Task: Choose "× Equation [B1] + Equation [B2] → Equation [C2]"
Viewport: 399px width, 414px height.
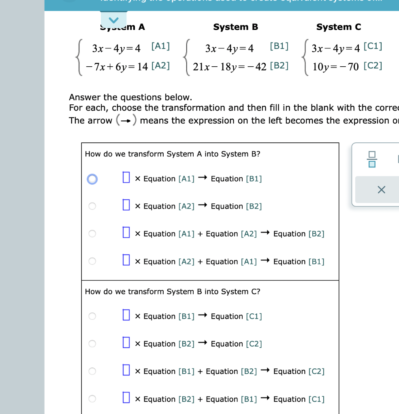Action: pos(92,371)
